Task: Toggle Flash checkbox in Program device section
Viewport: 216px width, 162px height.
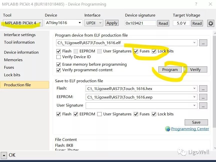Action: tap(59, 51)
